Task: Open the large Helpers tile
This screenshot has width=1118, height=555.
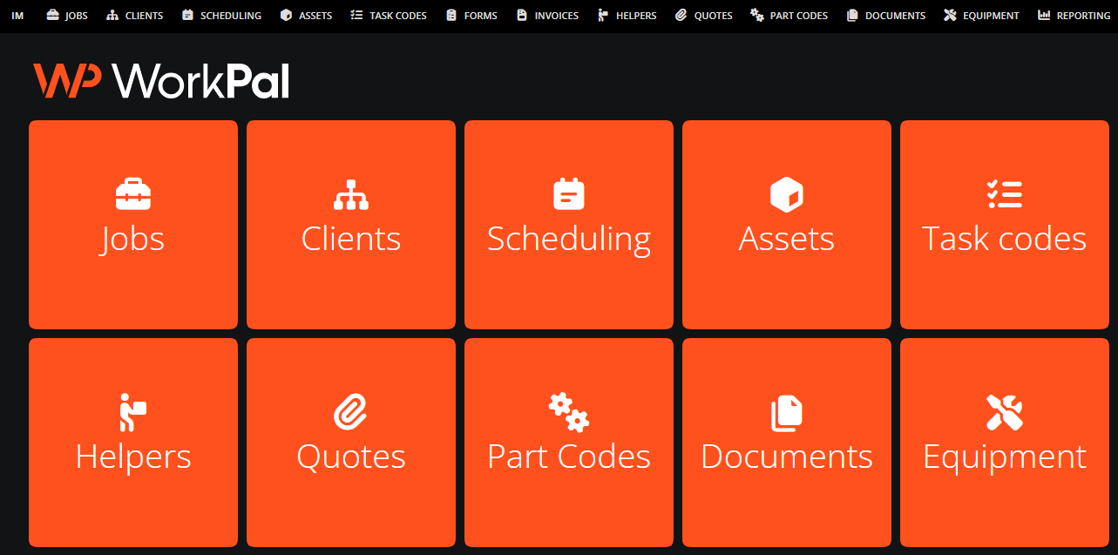Action: [133, 443]
